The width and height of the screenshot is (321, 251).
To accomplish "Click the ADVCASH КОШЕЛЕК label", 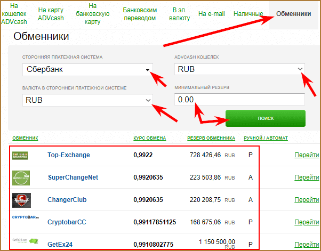I will (197, 57).
